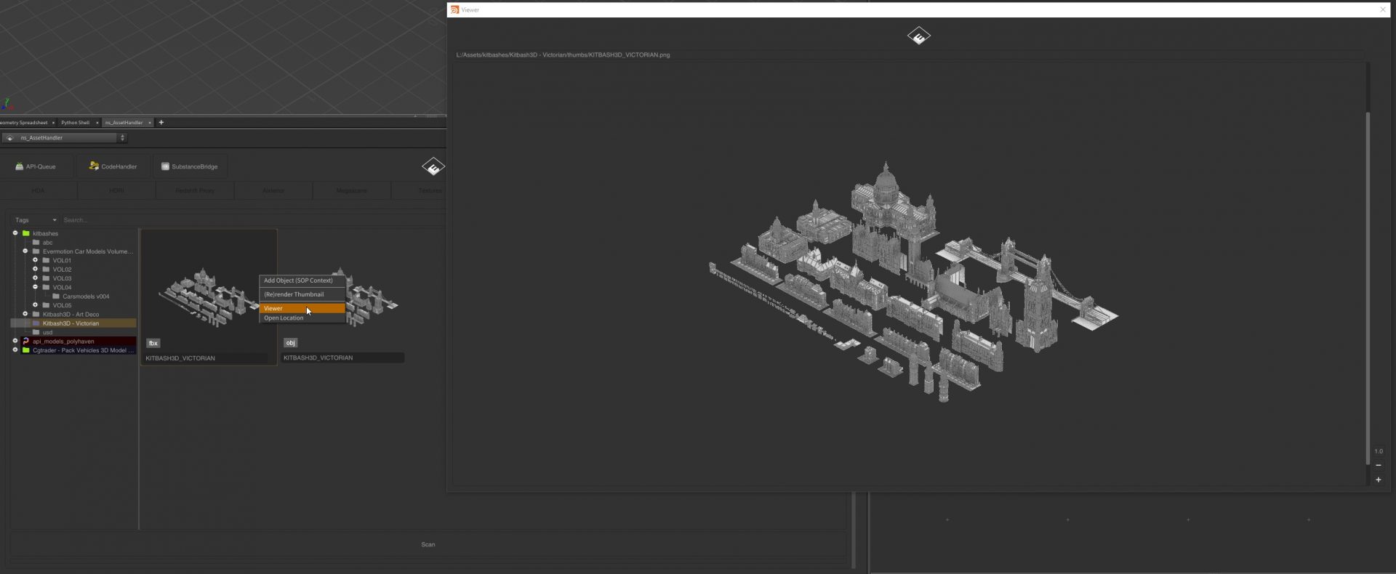Viewport: 1396px width, 574px height.
Task: Expand the VOL01 folder
Action: 35,260
